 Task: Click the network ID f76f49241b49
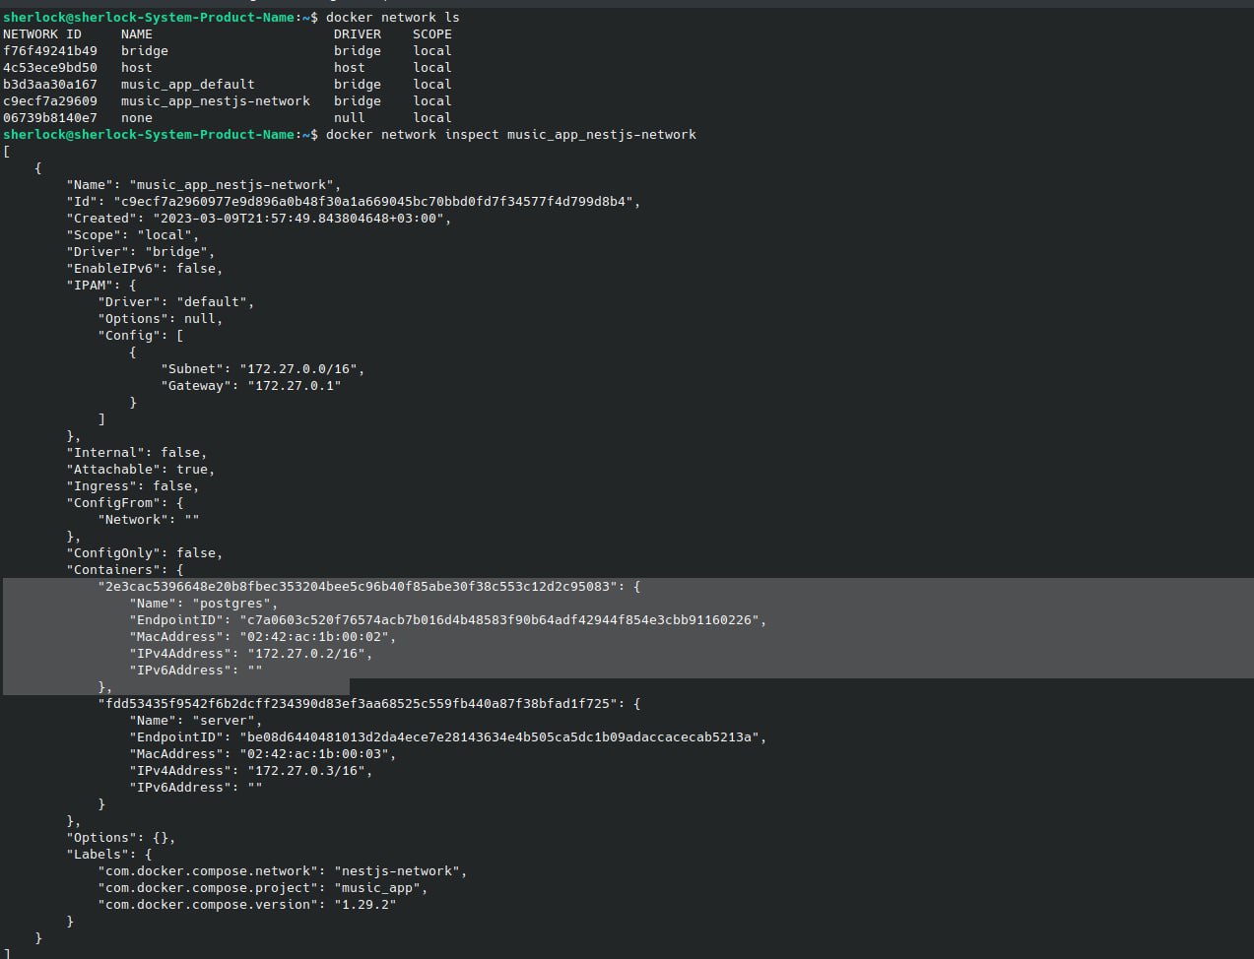tap(50, 50)
